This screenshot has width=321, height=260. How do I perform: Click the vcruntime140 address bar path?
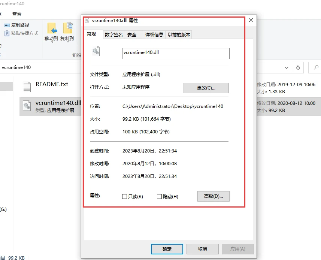pyautogui.click(x=16, y=67)
